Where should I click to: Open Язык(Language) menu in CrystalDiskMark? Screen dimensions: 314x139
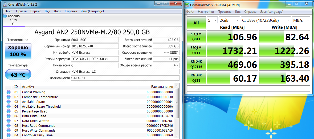[272, 12]
